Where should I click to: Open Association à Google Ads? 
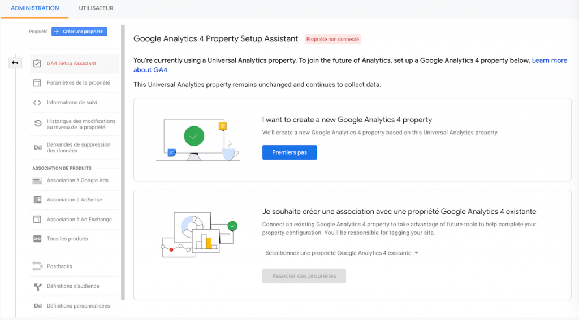point(74,181)
